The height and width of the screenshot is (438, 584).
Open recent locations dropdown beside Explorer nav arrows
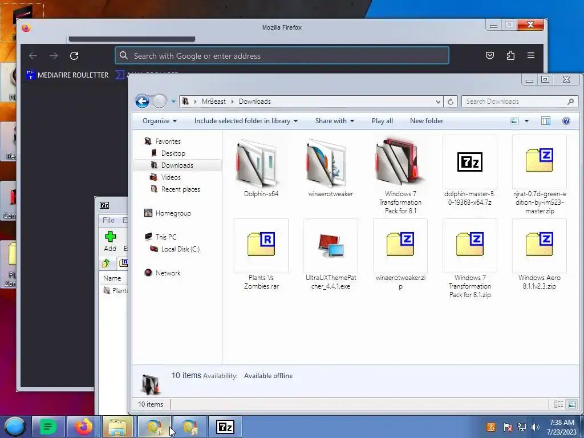pos(173,102)
